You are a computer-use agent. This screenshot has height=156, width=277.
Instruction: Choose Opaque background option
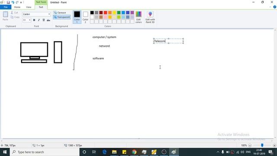tap(60, 13)
